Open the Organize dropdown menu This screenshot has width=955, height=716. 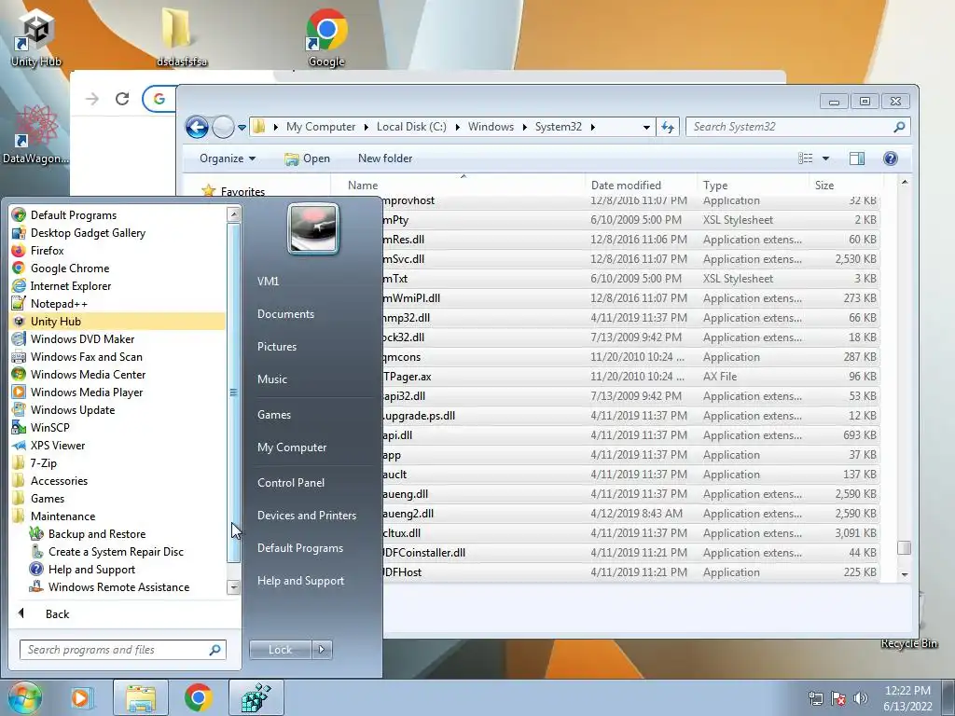pos(228,158)
